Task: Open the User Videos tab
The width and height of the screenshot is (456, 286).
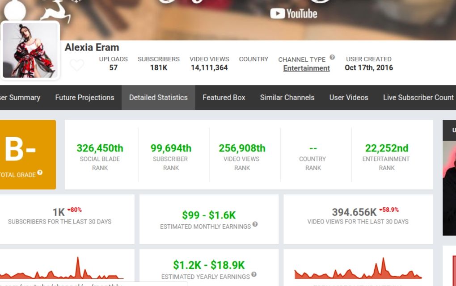Action: point(349,97)
